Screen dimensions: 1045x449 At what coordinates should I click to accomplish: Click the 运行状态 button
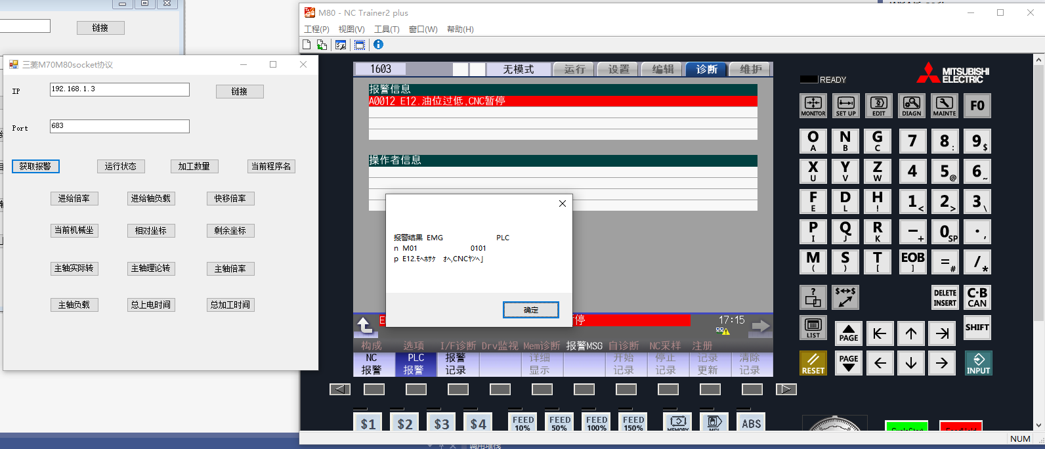(x=121, y=166)
